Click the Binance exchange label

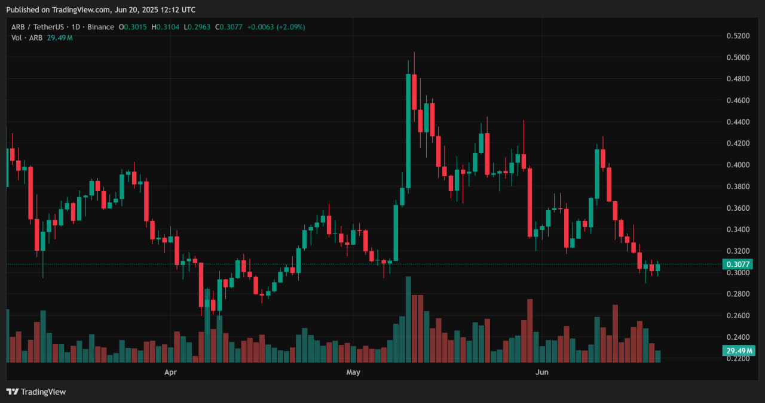tap(101, 27)
